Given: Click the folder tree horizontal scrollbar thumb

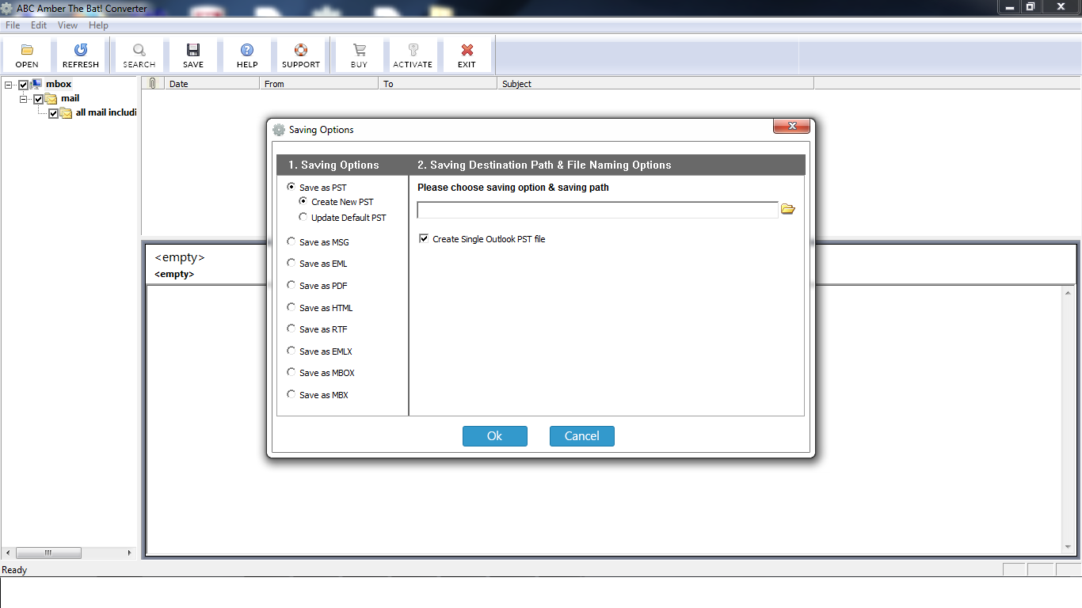Looking at the screenshot, I should pos(48,553).
